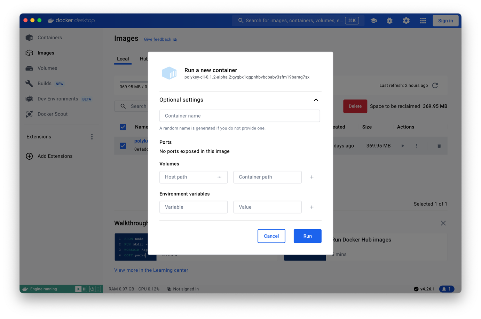Click the Run button in dialog
Viewport: 481px width, 319px height.
pos(307,236)
